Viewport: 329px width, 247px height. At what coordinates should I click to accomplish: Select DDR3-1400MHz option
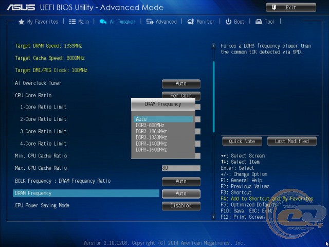click(163, 144)
